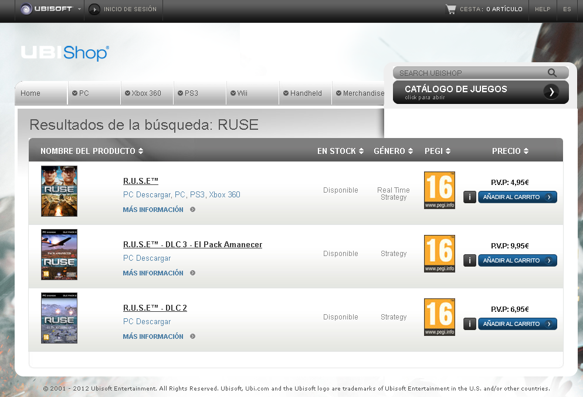Click arrow icon beside base game Más Información
The width and height of the screenshot is (583, 397).
click(x=192, y=209)
